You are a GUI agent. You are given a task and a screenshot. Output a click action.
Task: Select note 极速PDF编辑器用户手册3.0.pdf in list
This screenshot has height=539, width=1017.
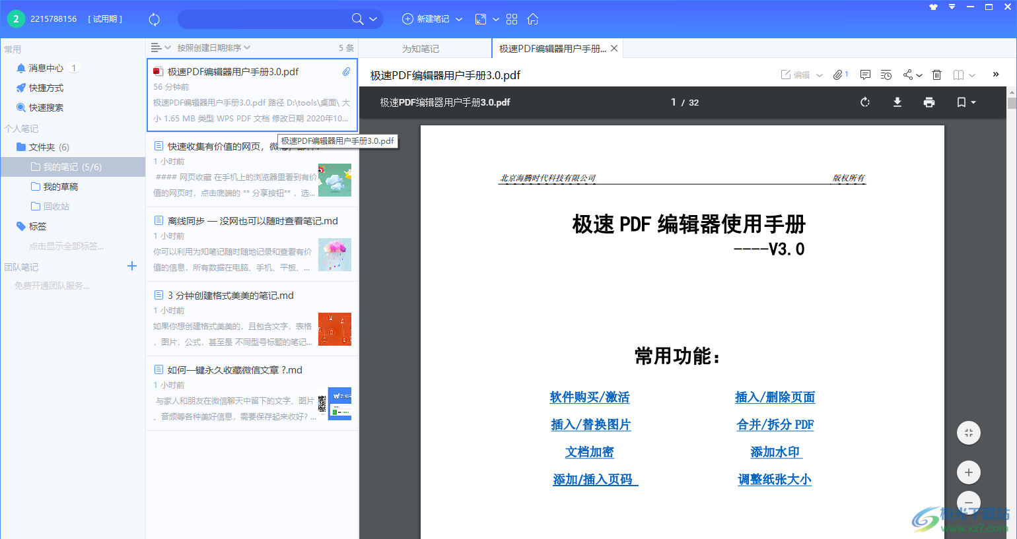[x=252, y=95]
